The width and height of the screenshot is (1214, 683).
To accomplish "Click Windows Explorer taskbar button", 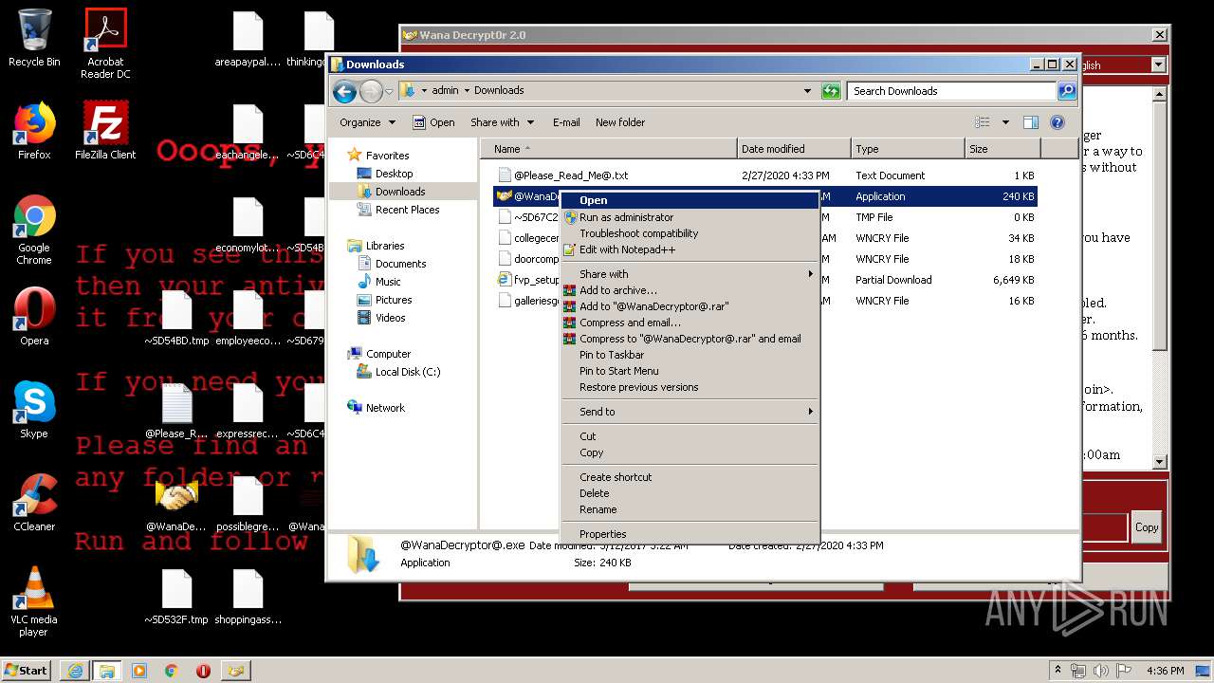I will [107, 671].
